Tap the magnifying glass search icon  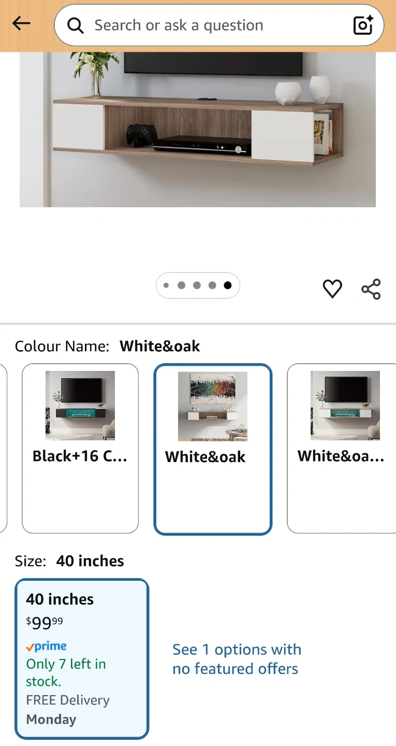coord(76,25)
